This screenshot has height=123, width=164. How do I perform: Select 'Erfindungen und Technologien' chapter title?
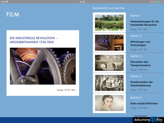coord(140,43)
